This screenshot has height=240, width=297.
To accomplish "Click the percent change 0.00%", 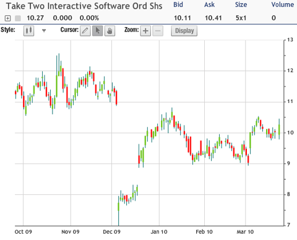I will coord(89,18).
